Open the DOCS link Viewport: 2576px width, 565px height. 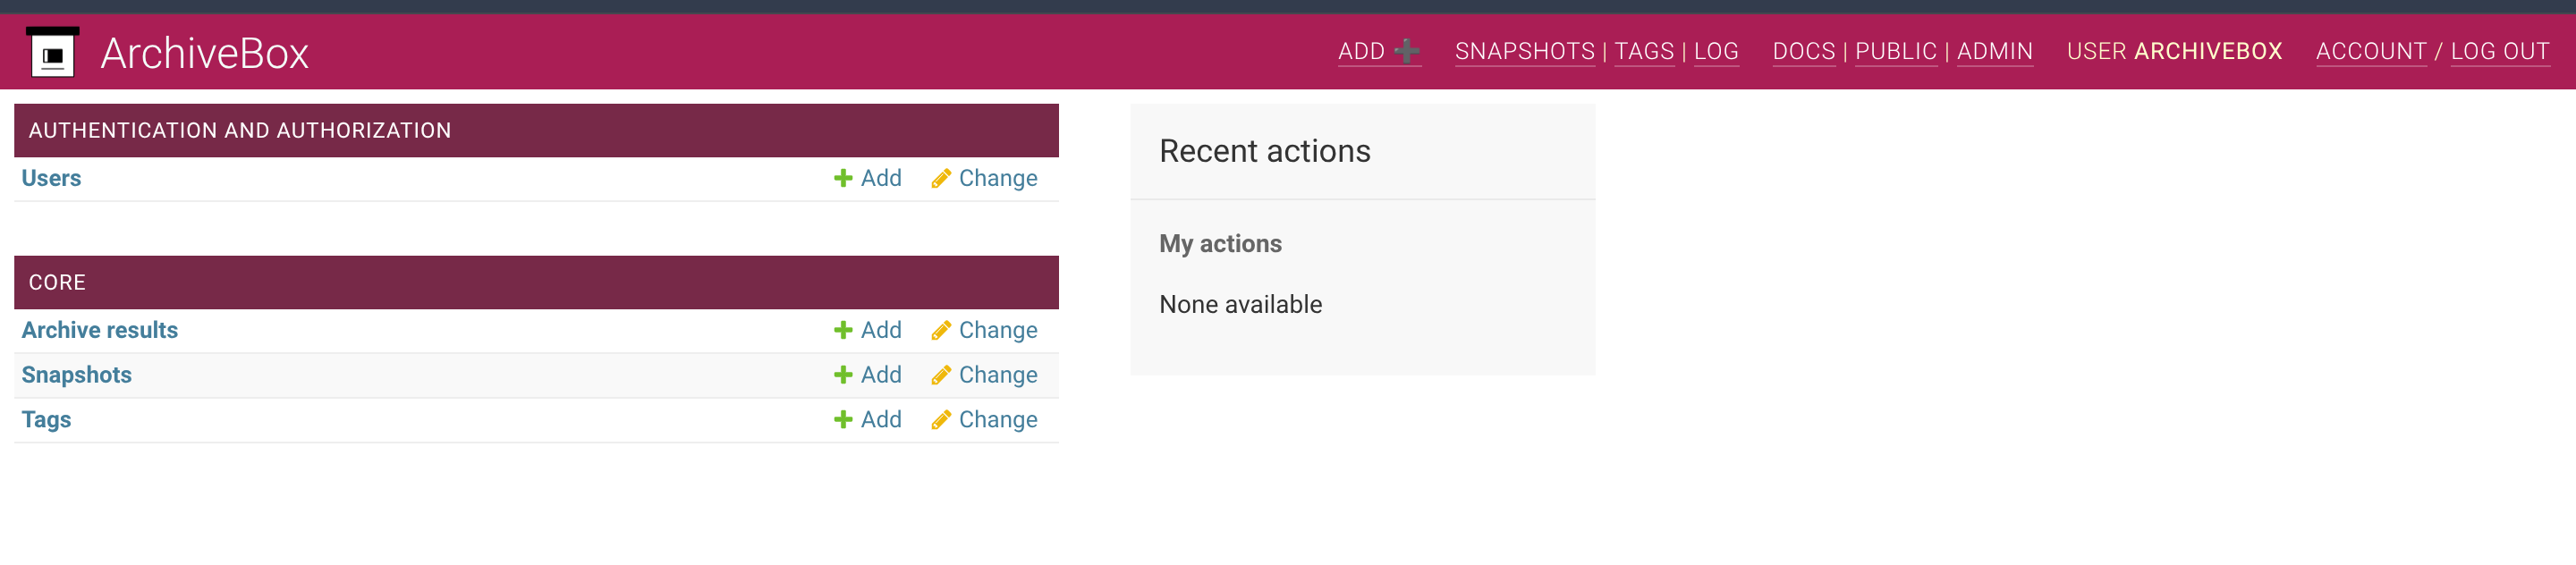click(x=1804, y=51)
